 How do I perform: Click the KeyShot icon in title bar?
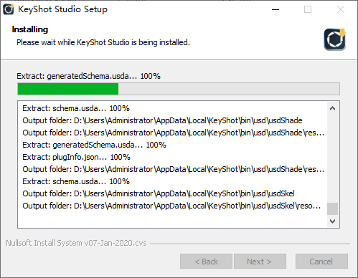pyautogui.click(x=8, y=9)
